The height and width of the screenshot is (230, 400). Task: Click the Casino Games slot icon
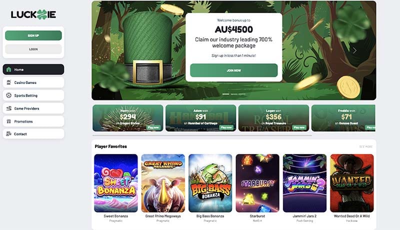(8, 82)
